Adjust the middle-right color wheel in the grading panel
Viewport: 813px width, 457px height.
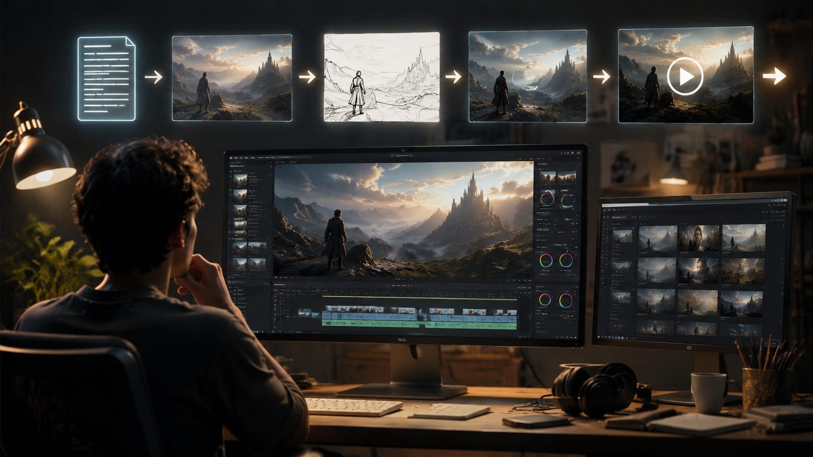pos(566,260)
